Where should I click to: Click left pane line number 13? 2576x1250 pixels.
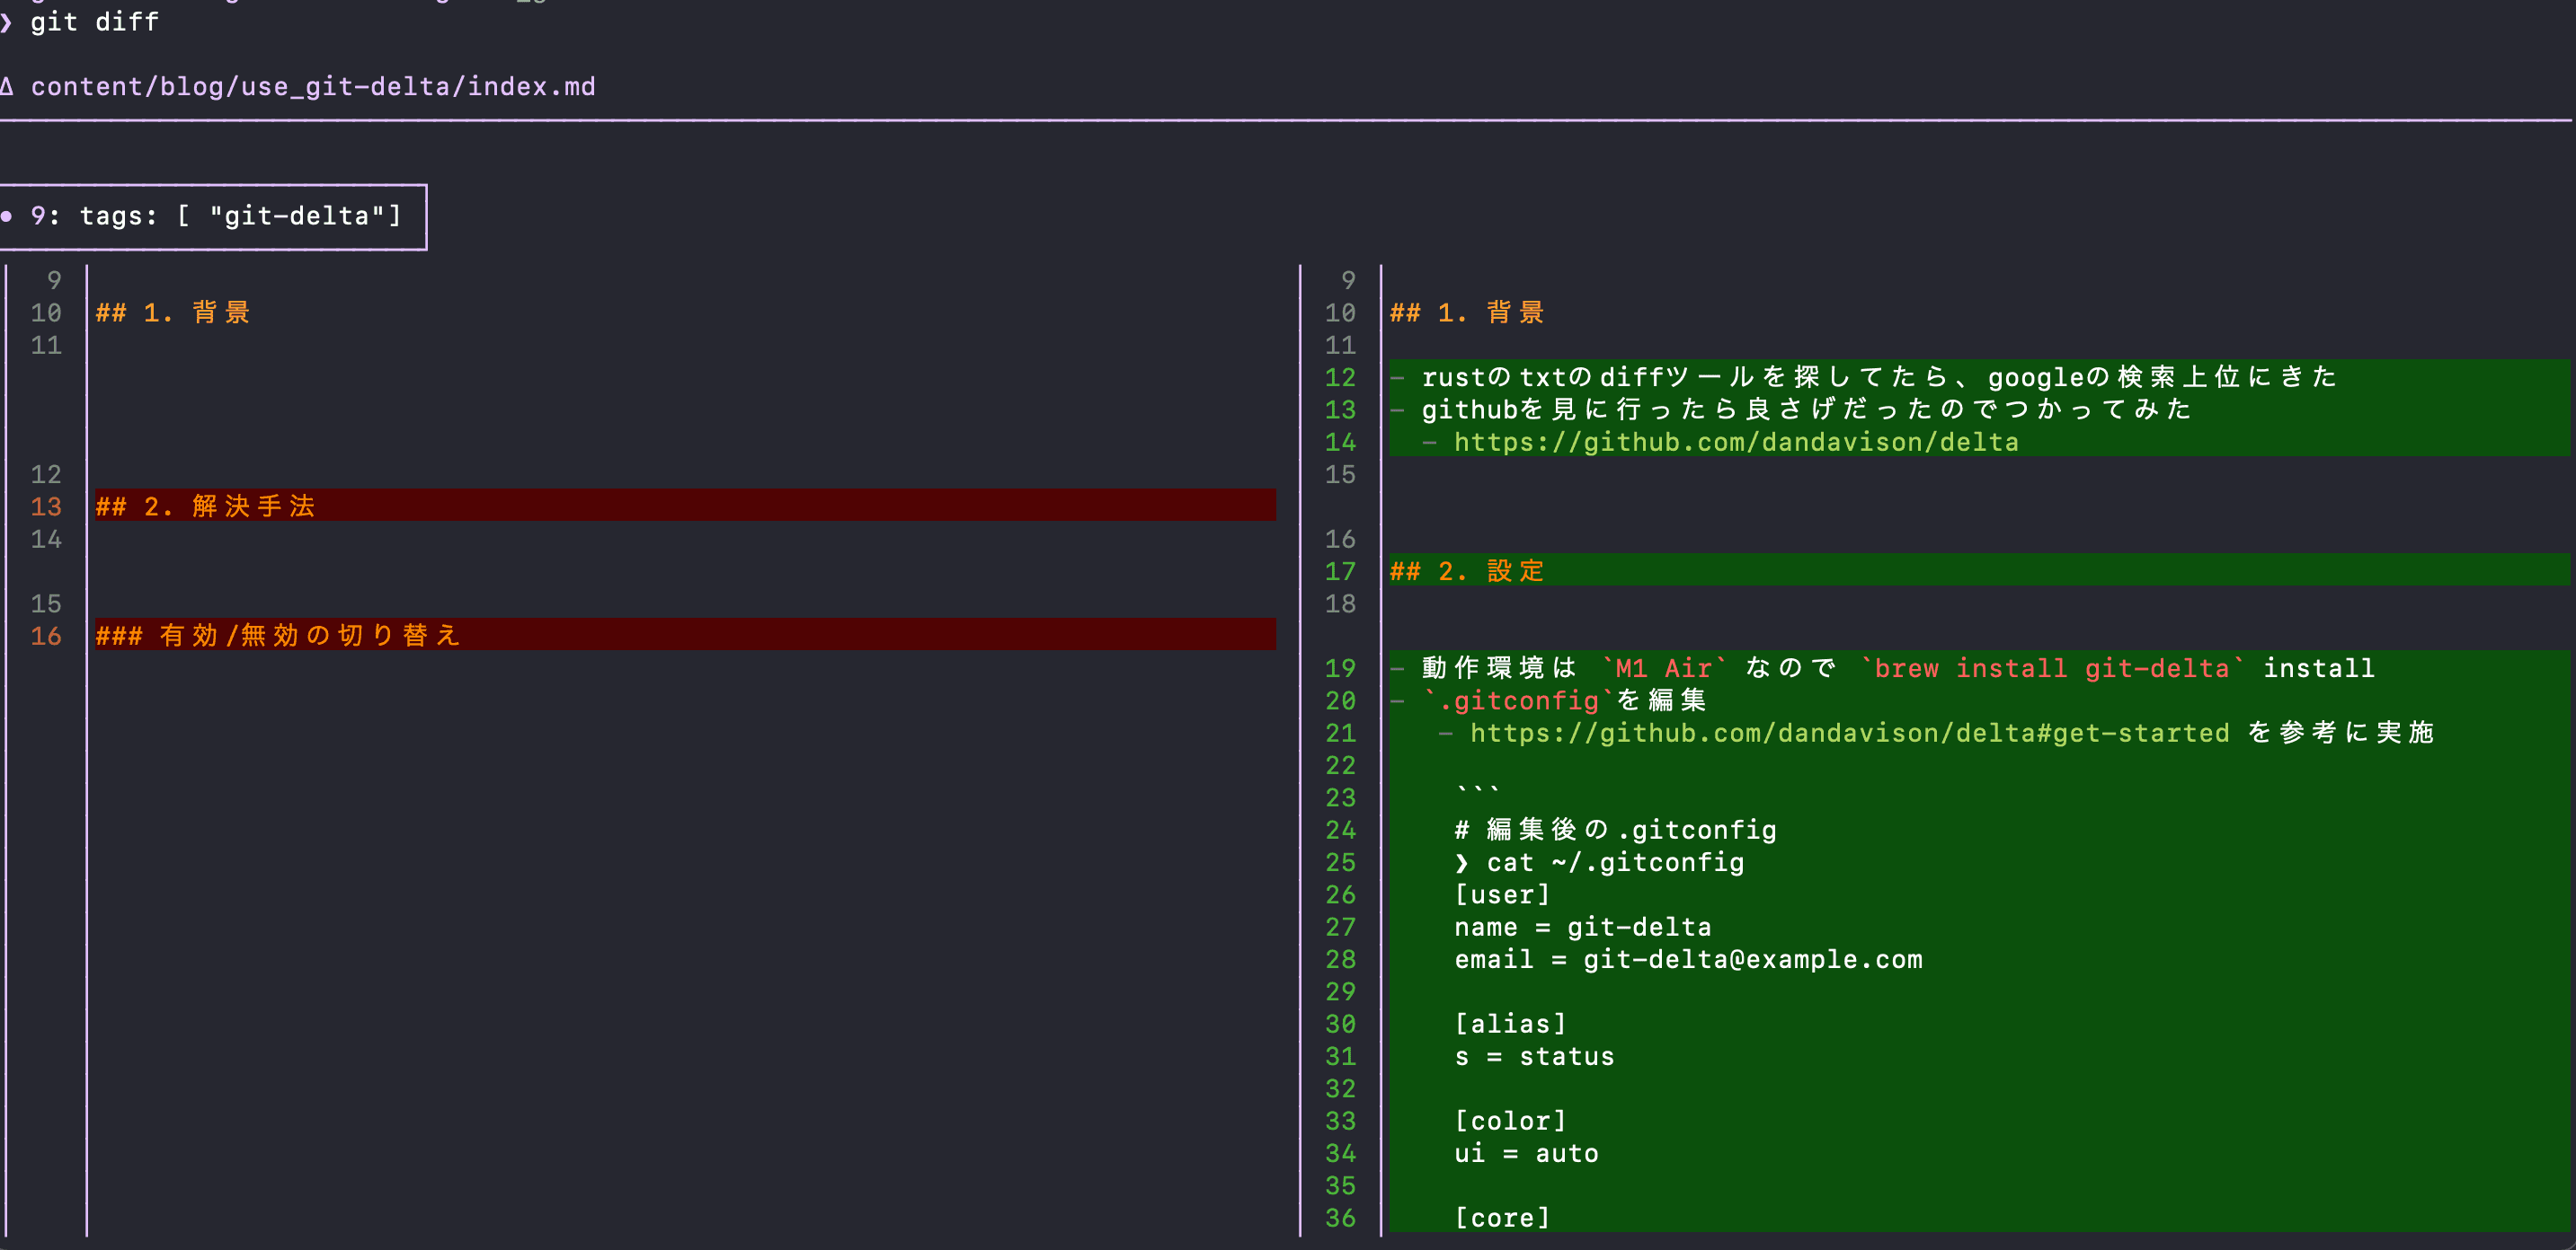pyautogui.click(x=46, y=506)
